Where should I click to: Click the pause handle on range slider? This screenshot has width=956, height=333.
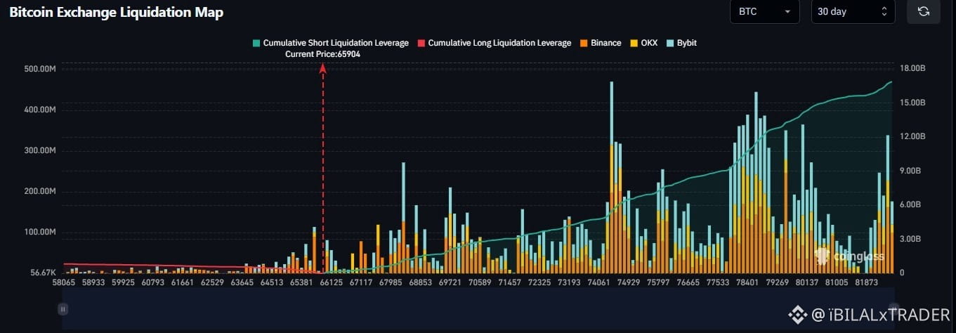tap(63, 308)
